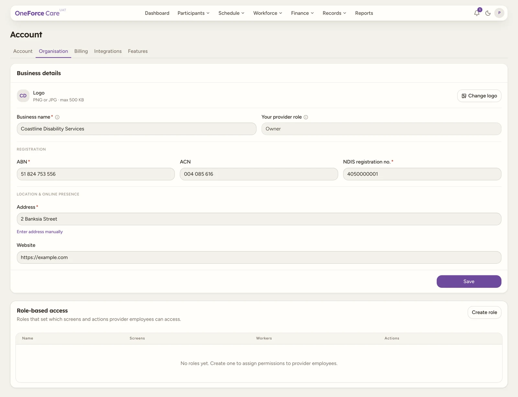
Task: Click the Business details heading
Action: click(39, 73)
